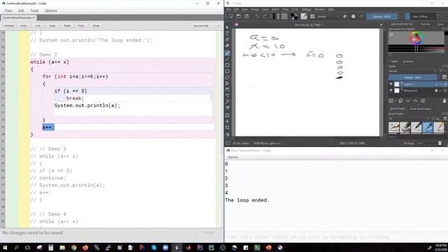
Task: Open the Filter menu in Krita
Action: (x=285, y=9)
